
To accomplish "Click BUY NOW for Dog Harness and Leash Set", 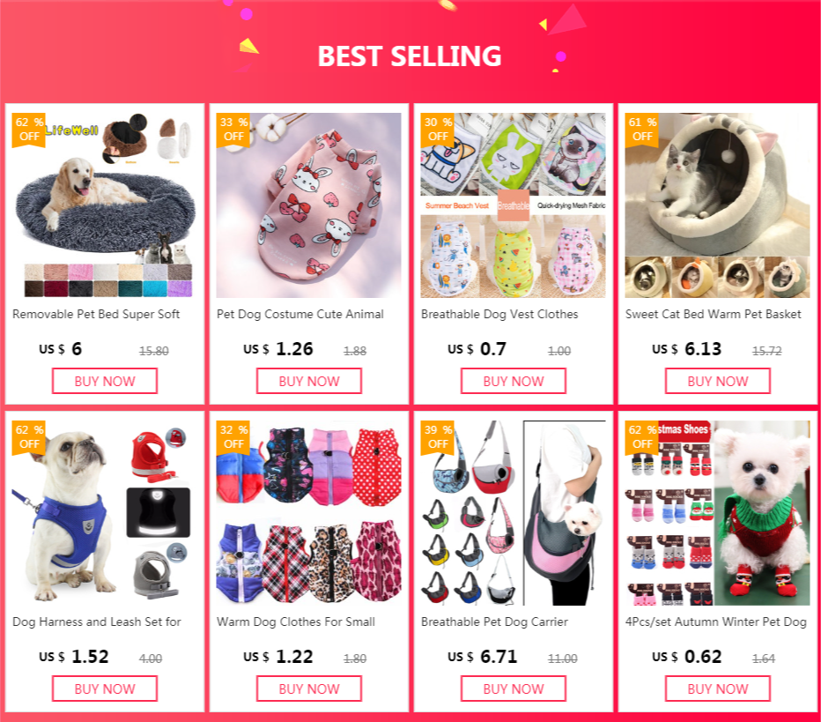I will 105,689.
